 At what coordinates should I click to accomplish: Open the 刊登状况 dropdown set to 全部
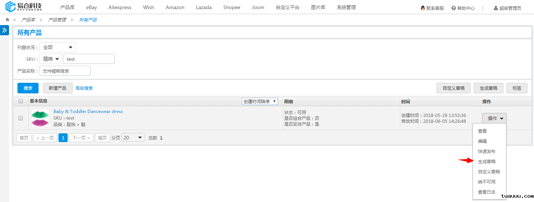[x=57, y=47]
